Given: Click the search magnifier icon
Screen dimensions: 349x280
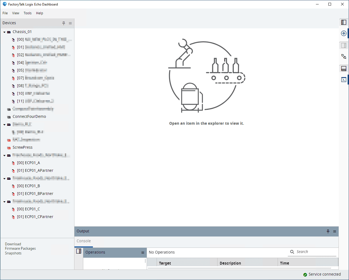Looking at the screenshot, I should pyautogui.click(x=292, y=252).
